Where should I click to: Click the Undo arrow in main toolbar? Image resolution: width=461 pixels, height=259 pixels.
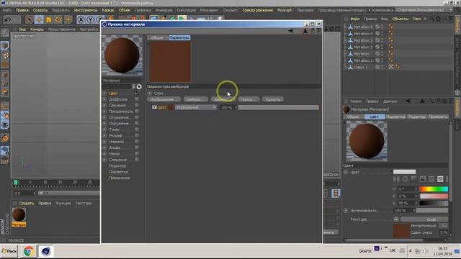click(8, 19)
